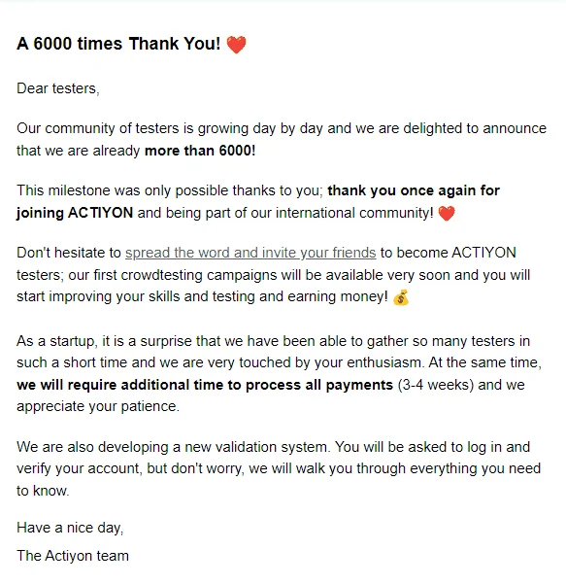Click the 'appreciate your patience.' line

[x=98, y=406]
